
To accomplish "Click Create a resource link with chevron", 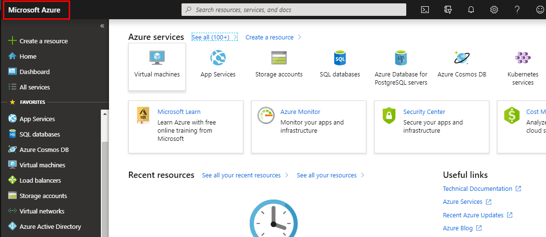I will (x=273, y=37).
